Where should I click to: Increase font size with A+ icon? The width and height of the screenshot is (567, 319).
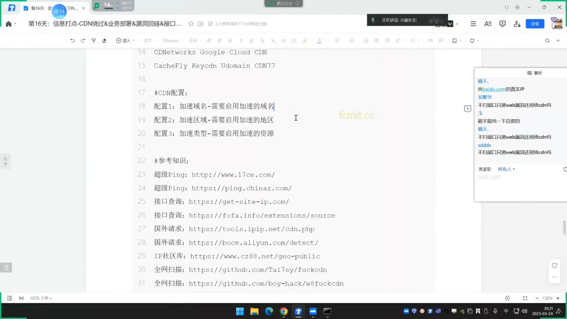[x=209, y=40]
